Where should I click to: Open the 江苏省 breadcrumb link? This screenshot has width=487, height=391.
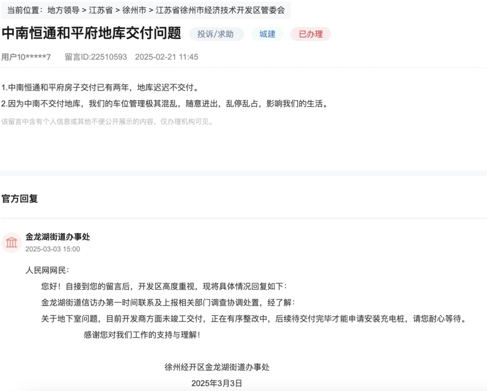pyautogui.click(x=101, y=10)
